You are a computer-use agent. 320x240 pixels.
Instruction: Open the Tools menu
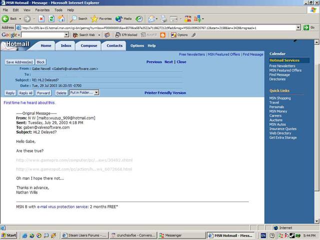click(x=58, y=10)
